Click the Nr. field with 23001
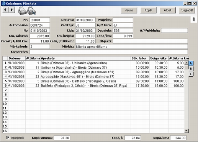This screenshot has width=198, height=142. (40, 20)
